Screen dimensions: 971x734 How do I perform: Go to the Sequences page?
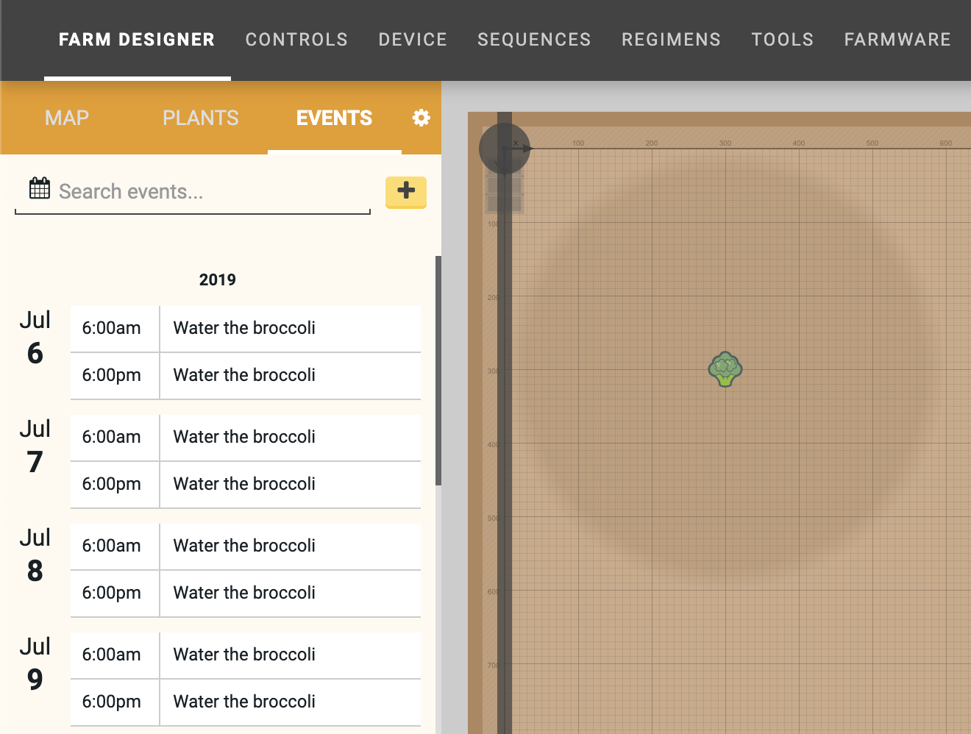coord(534,40)
